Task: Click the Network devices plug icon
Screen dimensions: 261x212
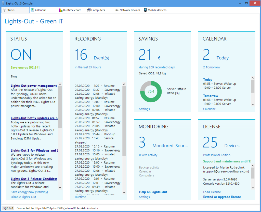Action: point(117,10)
